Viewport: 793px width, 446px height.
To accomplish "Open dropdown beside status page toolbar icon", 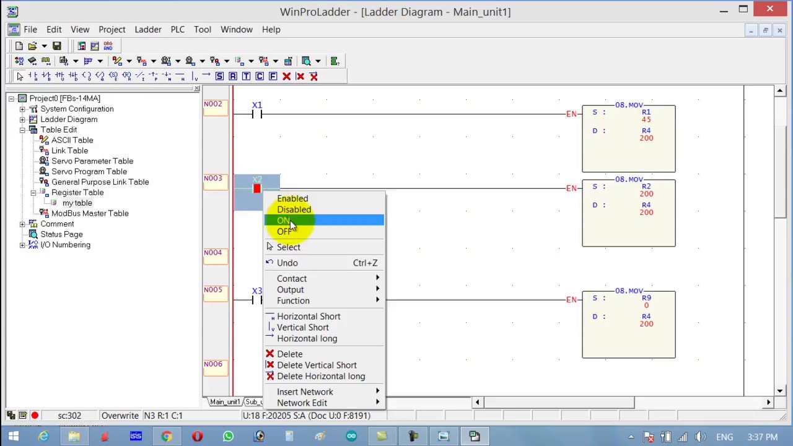I will (x=318, y=61).
